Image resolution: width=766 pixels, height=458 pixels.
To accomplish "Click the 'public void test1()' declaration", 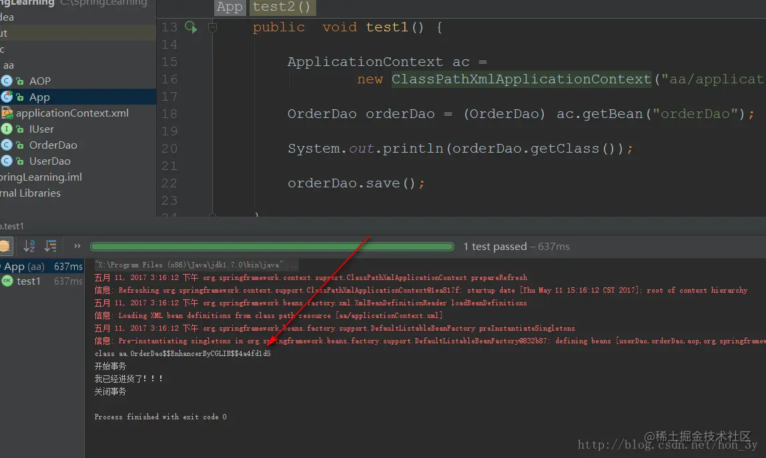I will pos(348,27).
